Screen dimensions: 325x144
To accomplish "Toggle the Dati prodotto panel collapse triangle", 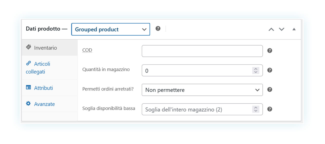I will (294, 29).
